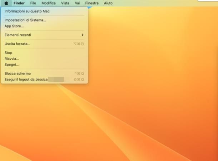Viewport: 218px width, 161px height.
Task: Open the Vista menu
Action: tap(65, 3)
